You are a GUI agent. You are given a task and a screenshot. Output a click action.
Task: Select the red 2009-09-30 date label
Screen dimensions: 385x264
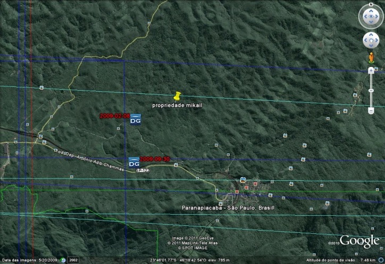(154, 159)
